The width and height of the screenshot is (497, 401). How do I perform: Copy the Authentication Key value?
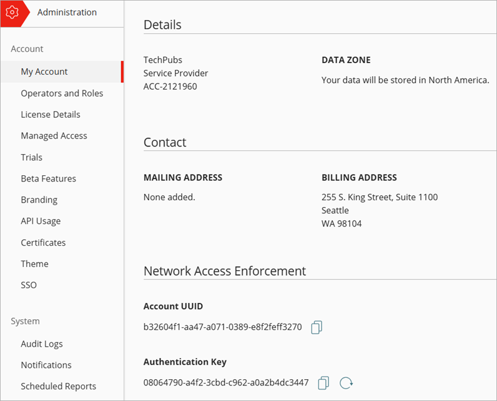[323, 383]
